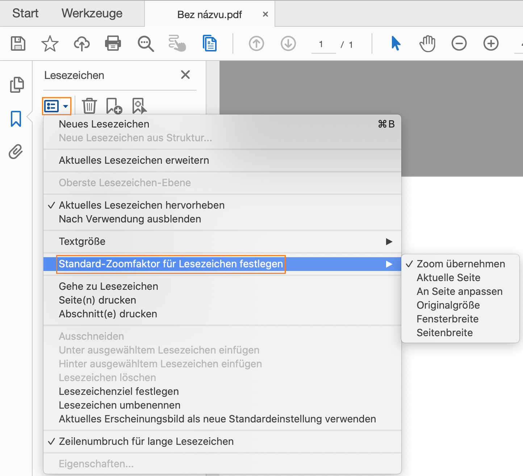
Task: Select Zoom übernehmen option
Action: 460,264
